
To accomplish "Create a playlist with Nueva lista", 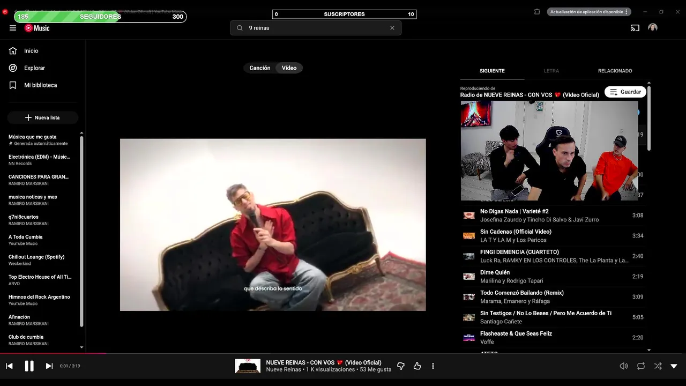I will coord(43,117).
